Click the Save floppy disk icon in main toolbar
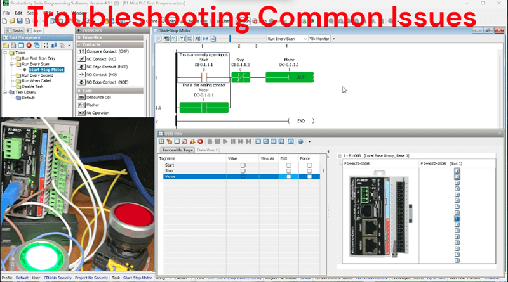Image resolution: width=508 pixels, height=282 pixels. point(20,21)
